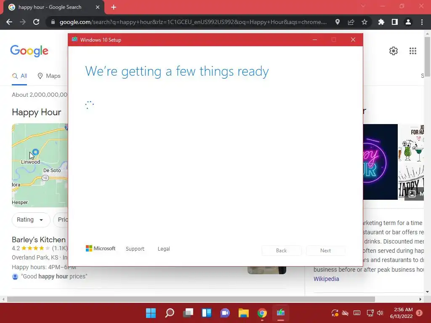Click the Happy Hour map thumbnail
Screen dimensions: 431x323
click(x=40, y=165)
